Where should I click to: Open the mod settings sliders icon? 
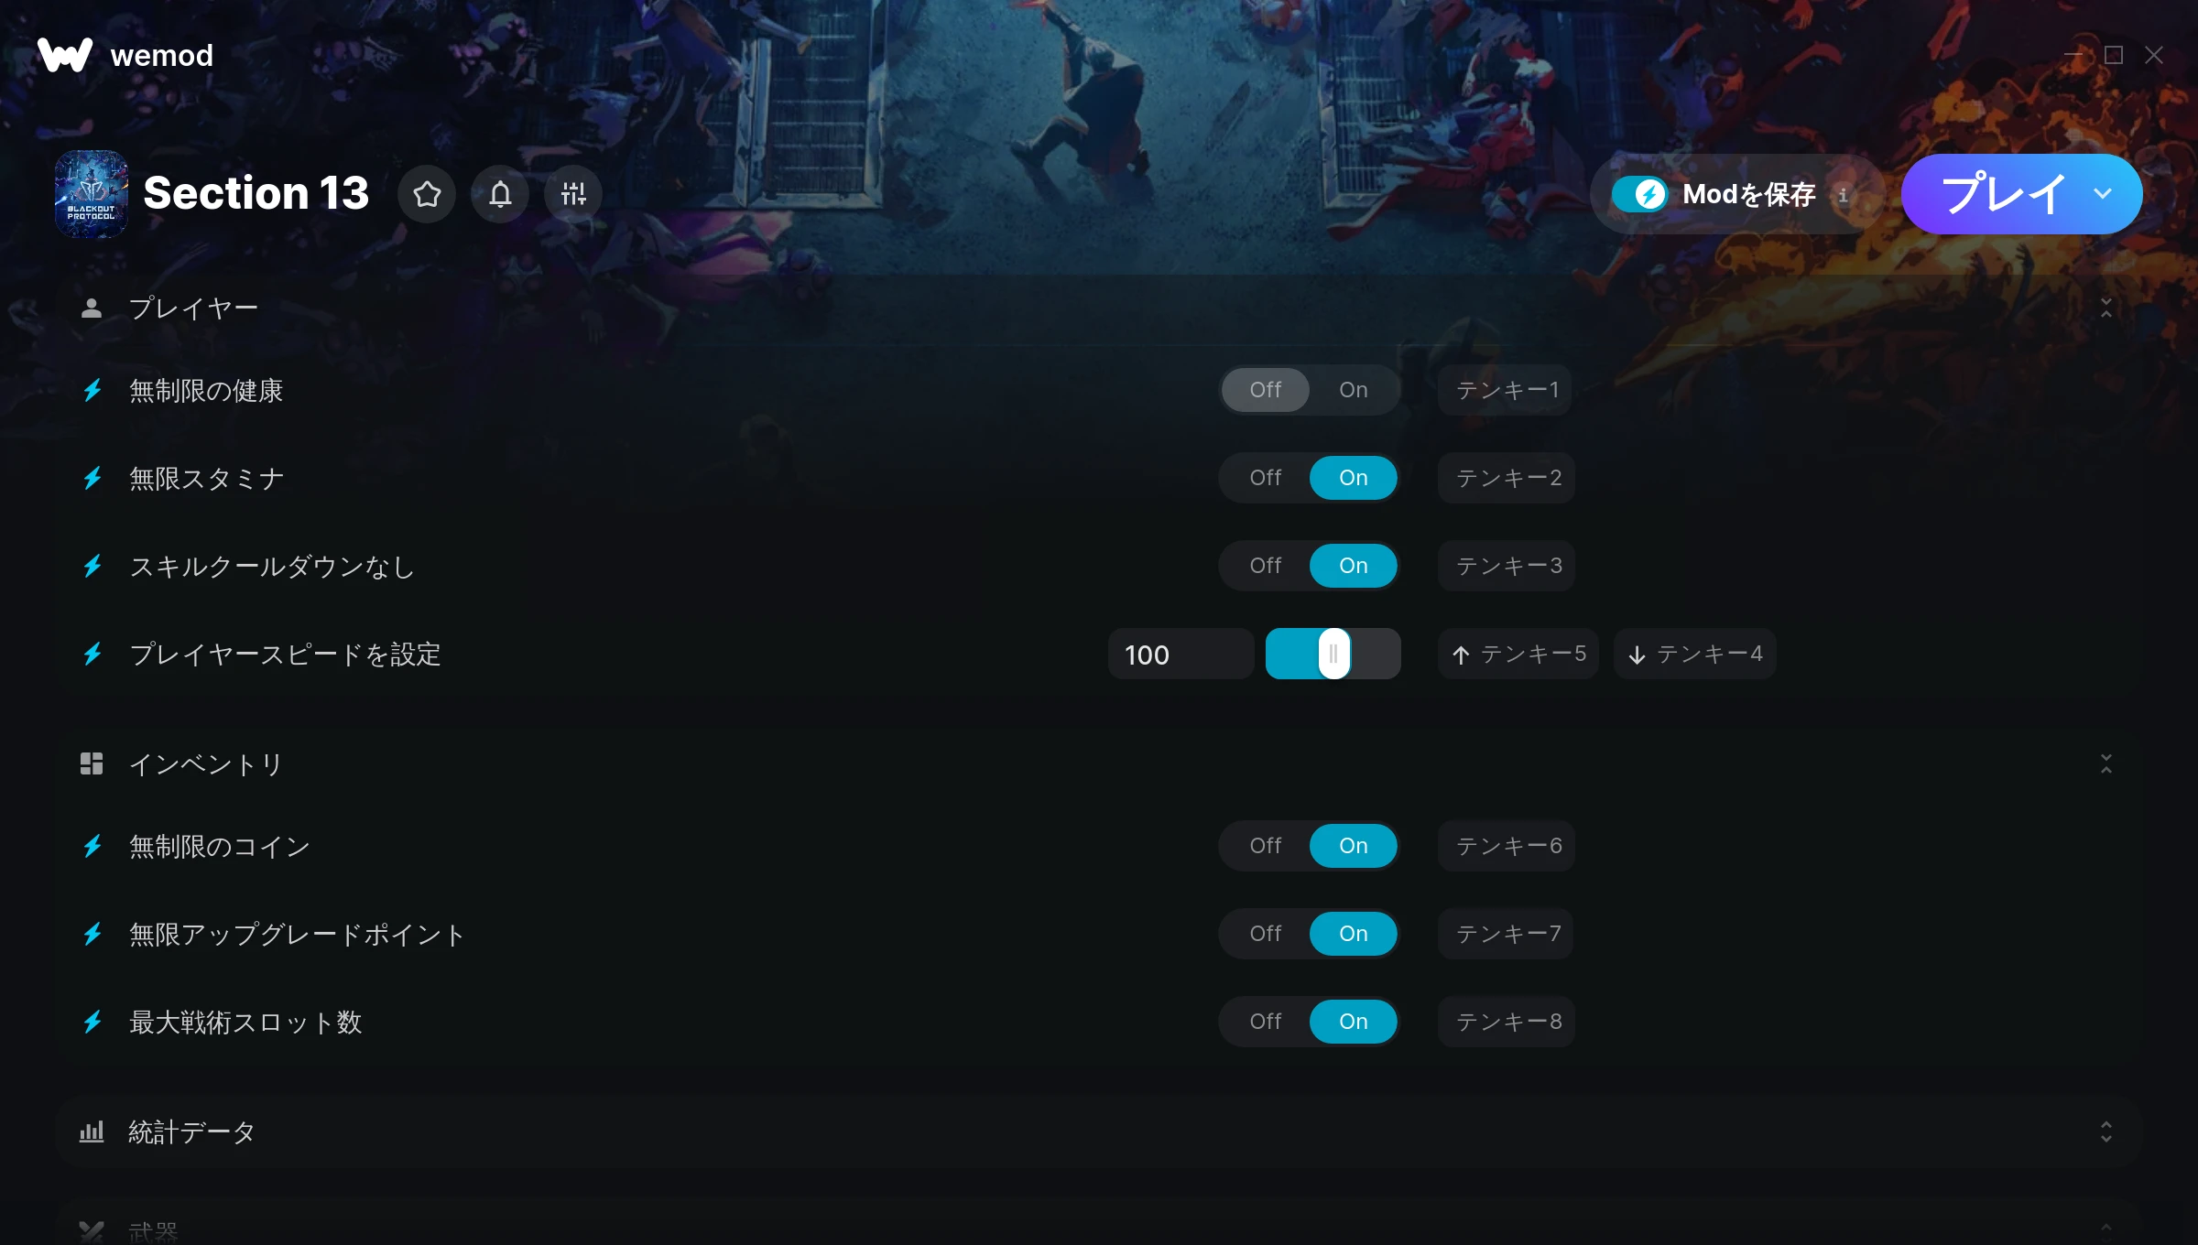[x=573, y=194]
